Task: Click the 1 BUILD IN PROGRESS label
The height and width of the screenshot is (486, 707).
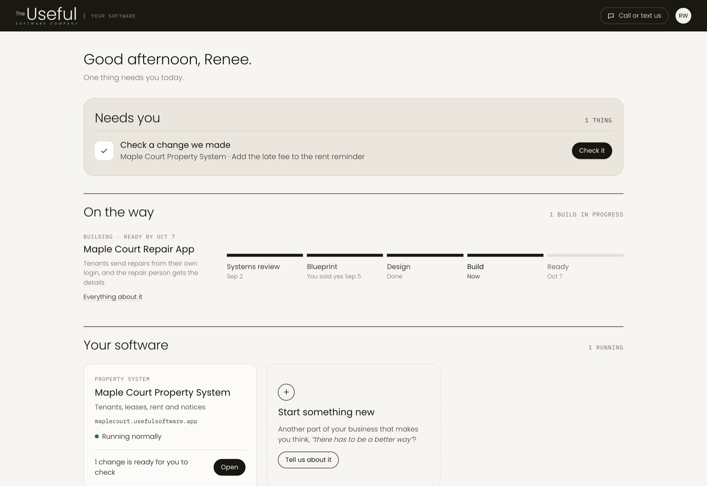Action: [586, 214]
